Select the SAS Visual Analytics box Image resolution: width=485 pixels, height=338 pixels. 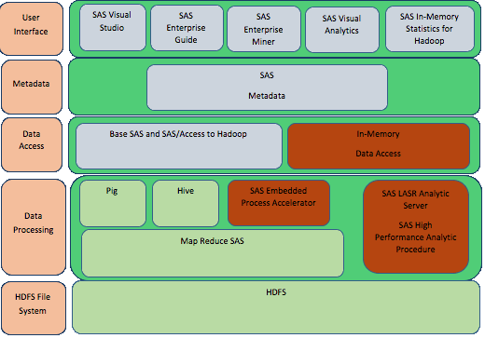tap(342, 30)
